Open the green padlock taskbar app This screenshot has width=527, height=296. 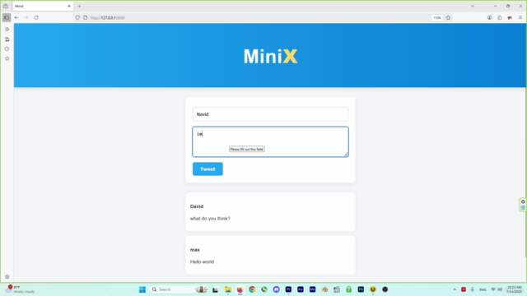[348, 289]
